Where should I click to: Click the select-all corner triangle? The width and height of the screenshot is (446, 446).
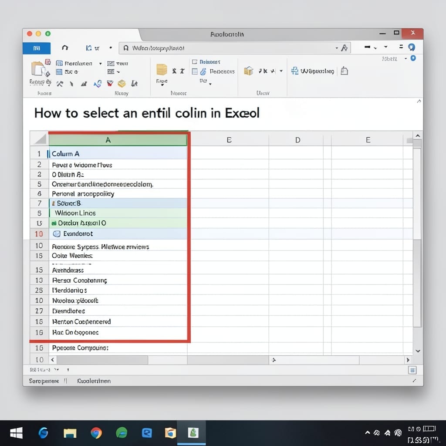click(40, 140)
